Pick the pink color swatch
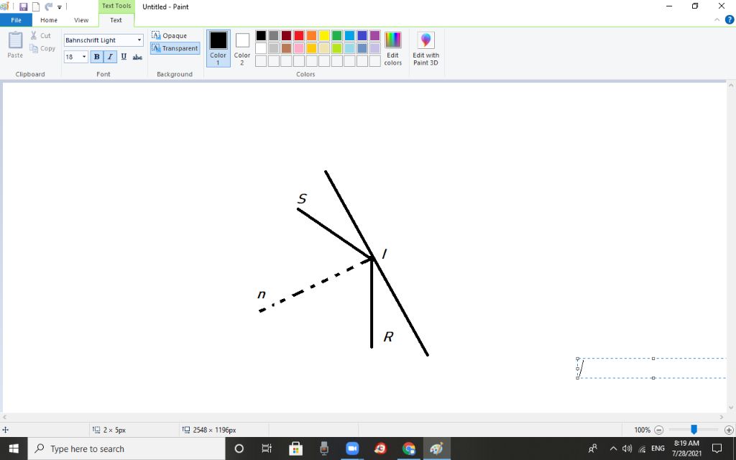 [x=299, y=48]
